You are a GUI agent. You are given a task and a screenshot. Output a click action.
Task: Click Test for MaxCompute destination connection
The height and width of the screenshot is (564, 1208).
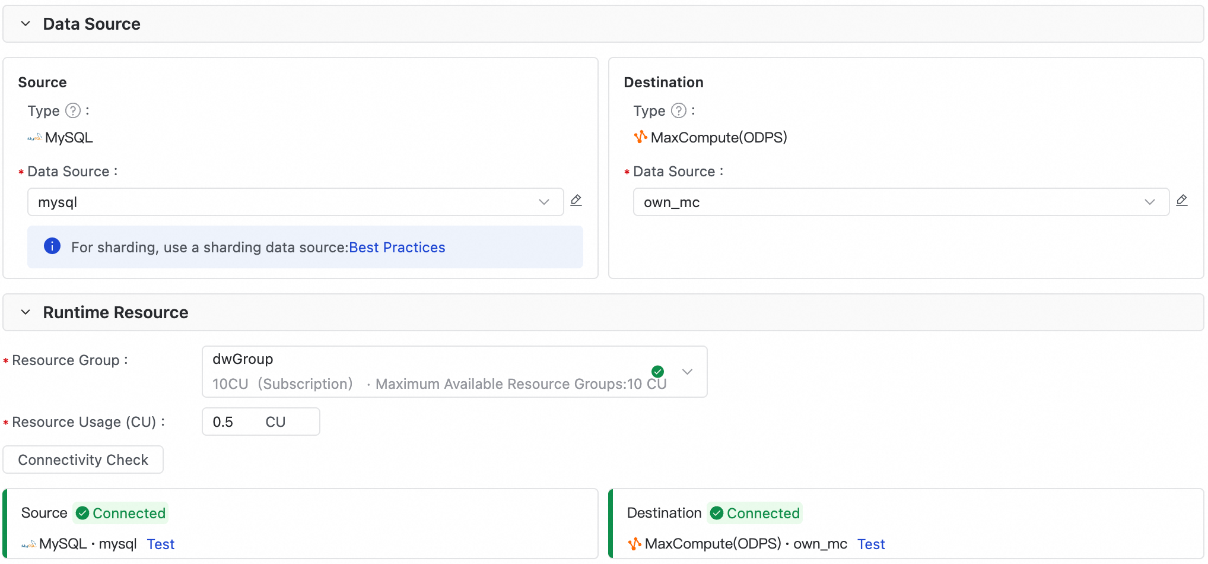(870, 544)
